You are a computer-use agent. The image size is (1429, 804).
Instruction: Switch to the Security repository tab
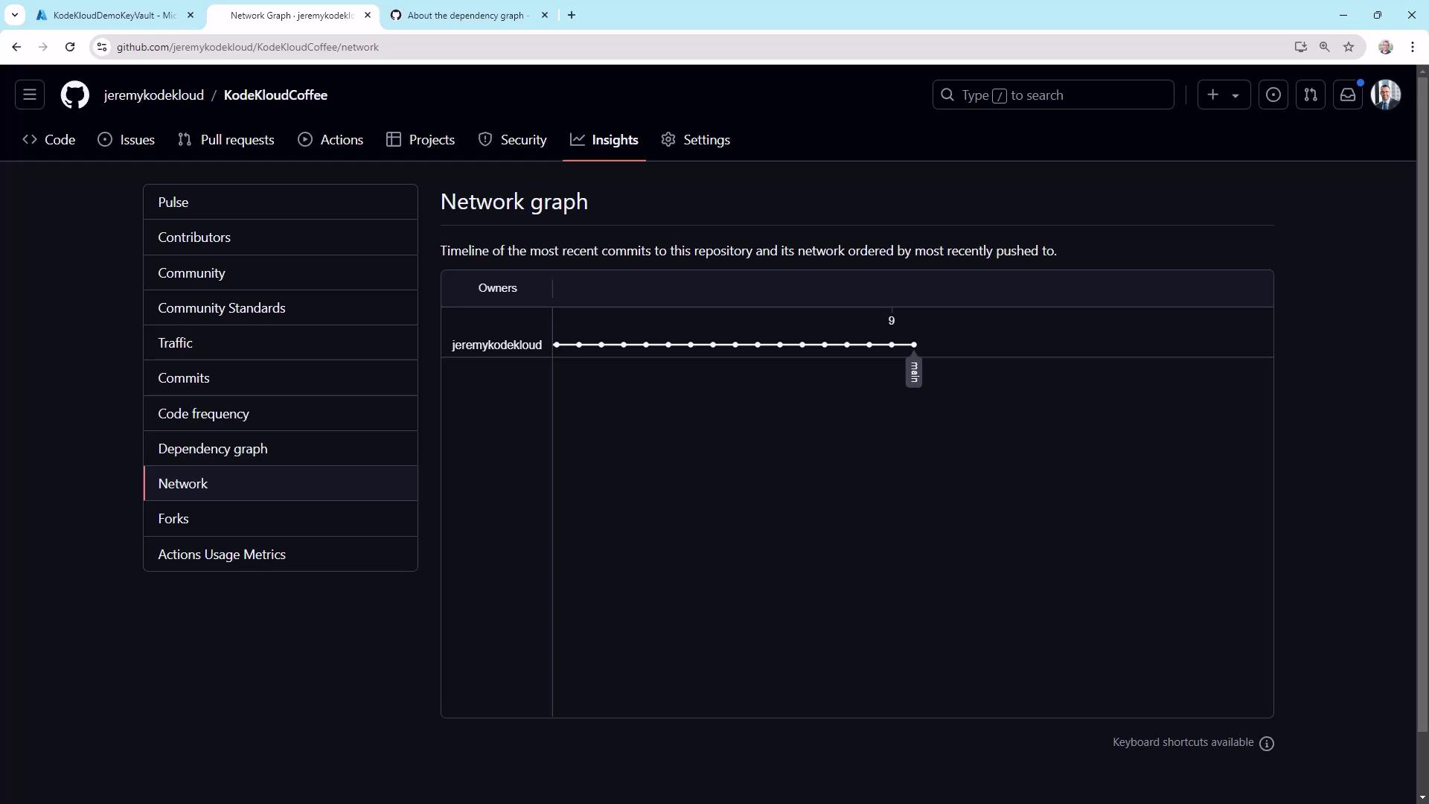tap(512, 139)
